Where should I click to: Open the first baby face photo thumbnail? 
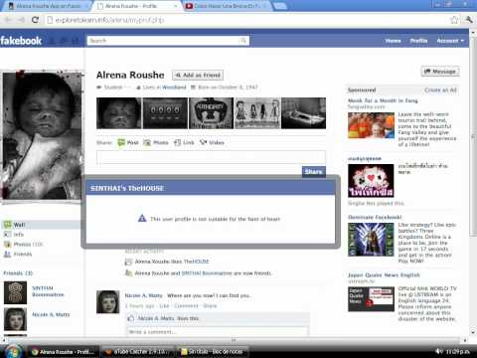pyautogui.click(x=118, y=113)
